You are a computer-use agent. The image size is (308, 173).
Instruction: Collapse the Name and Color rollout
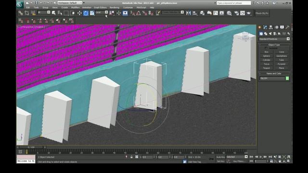[274, 74]
